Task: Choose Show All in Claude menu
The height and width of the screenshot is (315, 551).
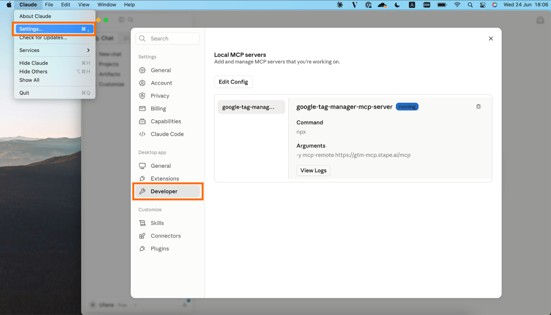Action: point(55,80)
